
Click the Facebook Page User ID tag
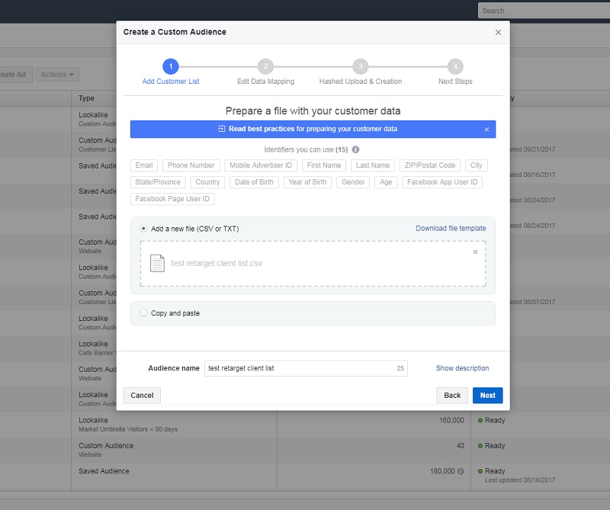coord(172,199)
